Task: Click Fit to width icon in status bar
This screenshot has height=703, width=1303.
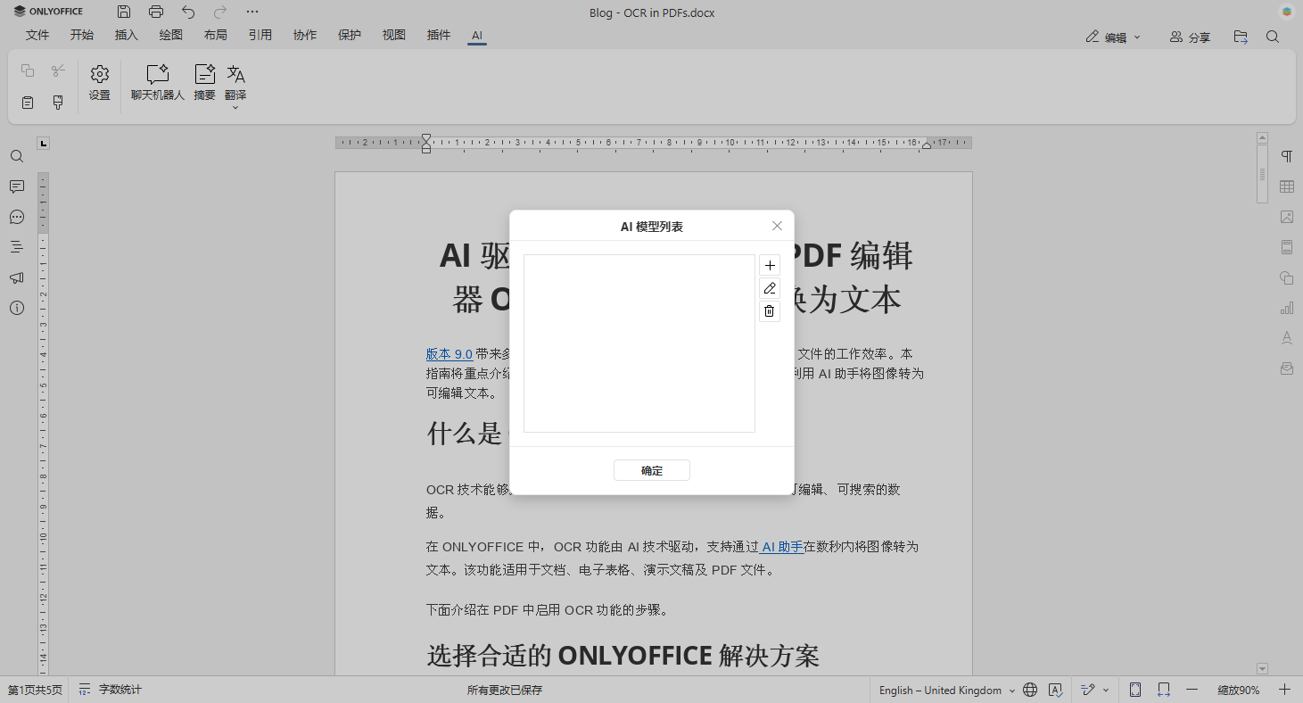Action: point(1164,690)
